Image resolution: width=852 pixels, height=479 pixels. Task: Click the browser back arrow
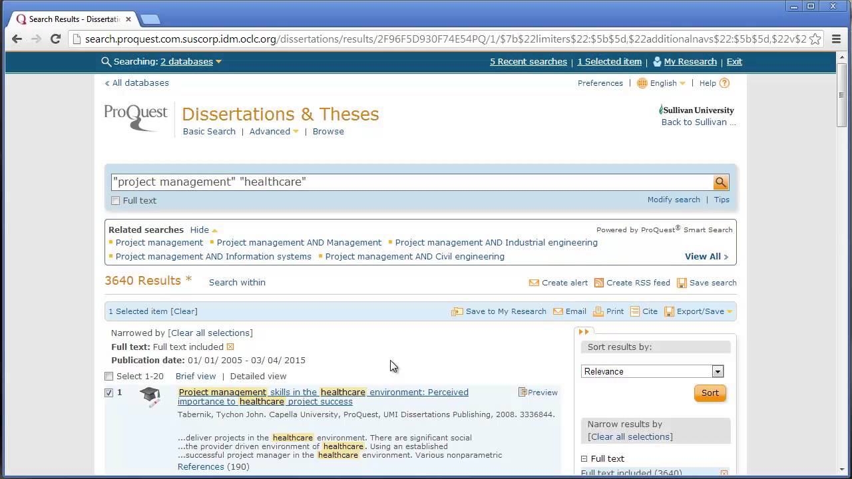click(x=17, y=39)
